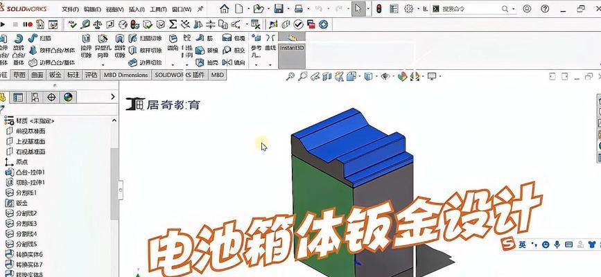
Task: Click the command search input field
Action: (x=471, y=9)
